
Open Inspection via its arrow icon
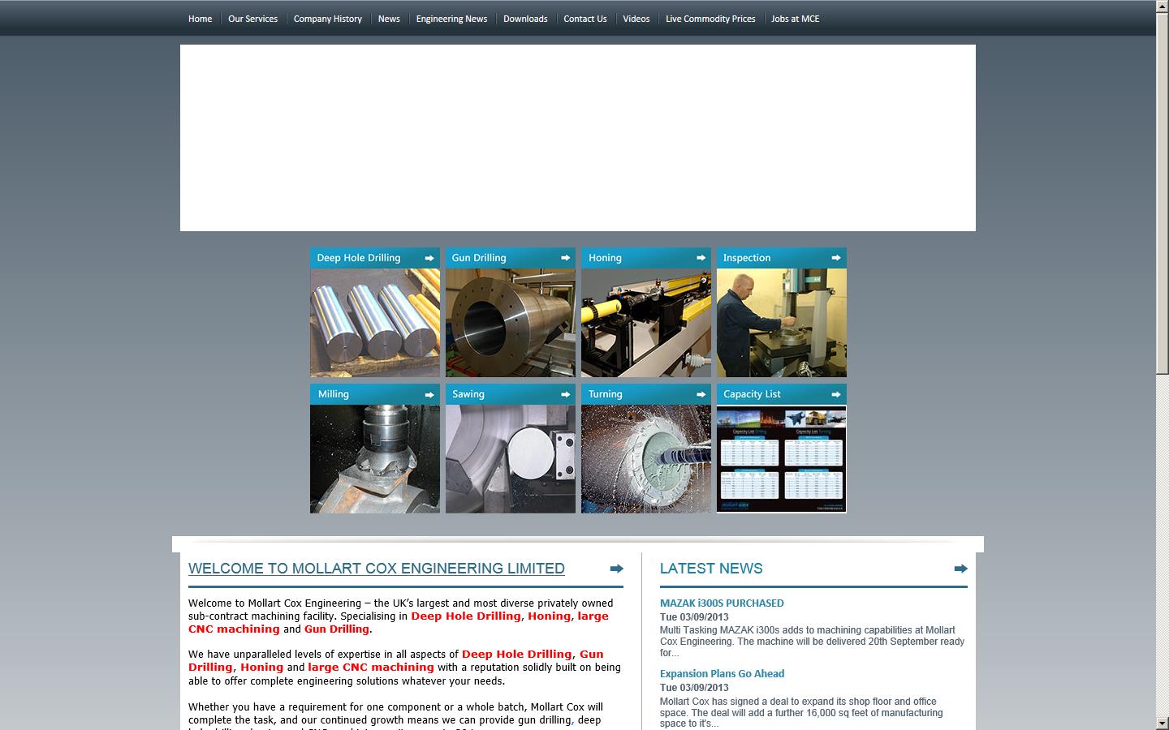[835, 257]
